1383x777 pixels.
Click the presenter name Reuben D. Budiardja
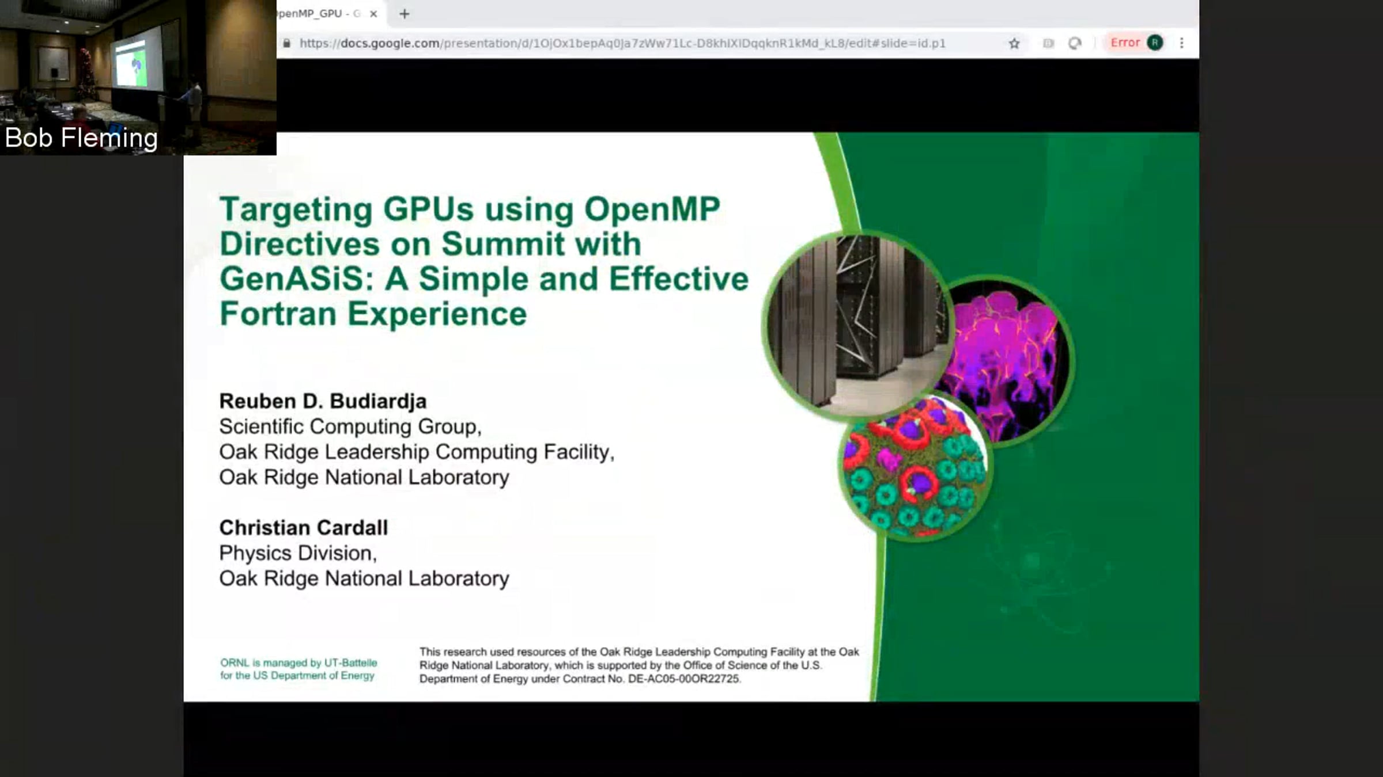(x=323, y=401)
